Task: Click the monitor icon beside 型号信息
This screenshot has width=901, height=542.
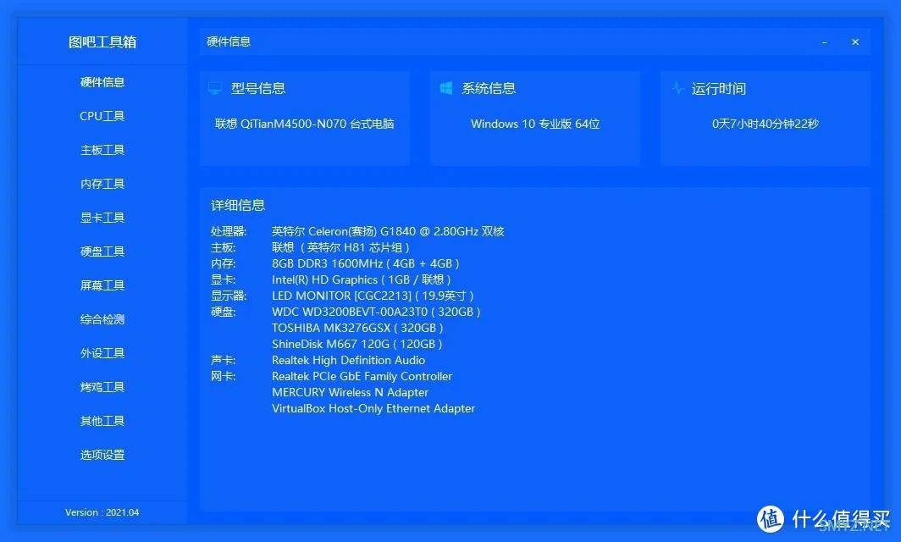Action: click(215, 88)
